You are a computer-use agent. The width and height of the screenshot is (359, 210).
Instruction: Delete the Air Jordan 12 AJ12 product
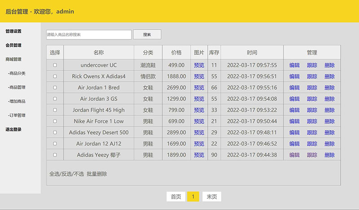(x=329, y=144)
